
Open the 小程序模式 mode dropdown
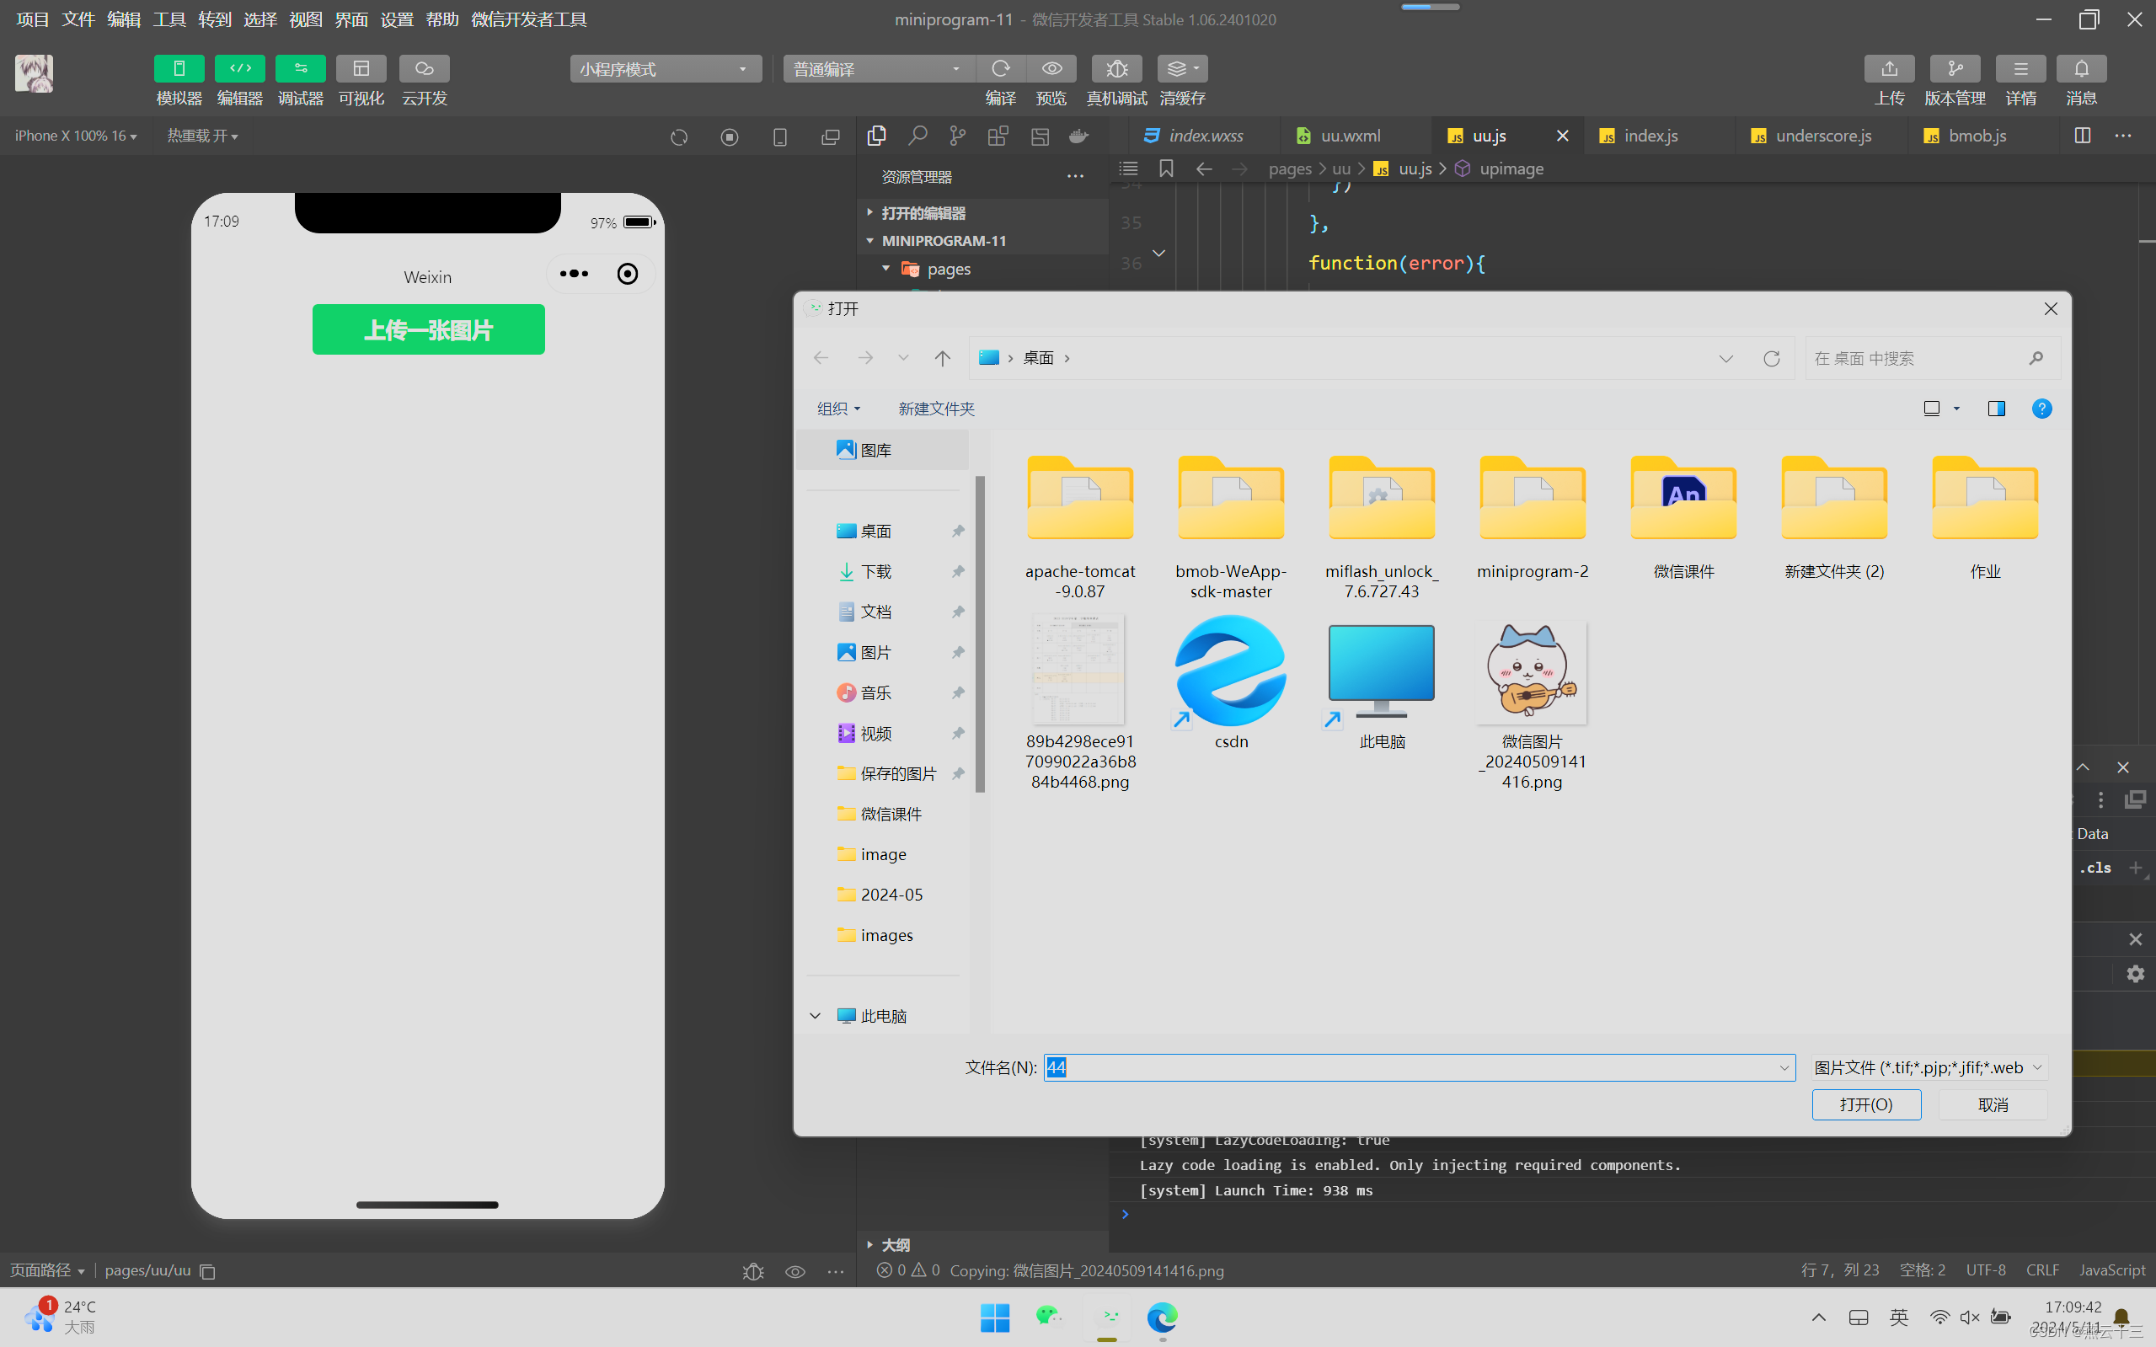[x=666, y=68]
